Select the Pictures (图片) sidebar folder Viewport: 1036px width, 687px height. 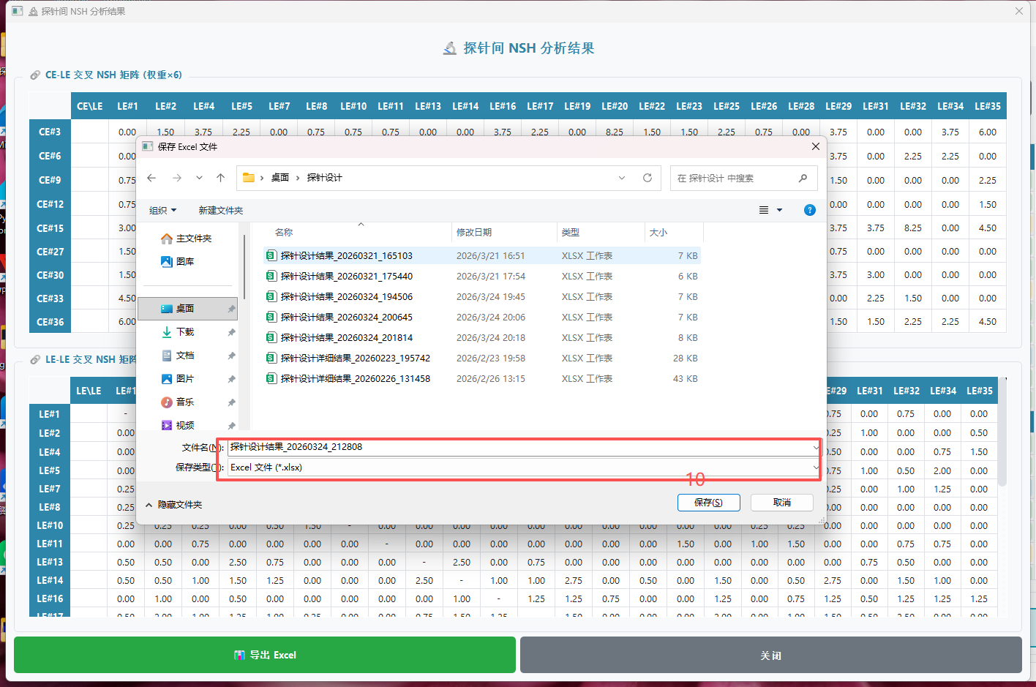[x=185, y=379]
